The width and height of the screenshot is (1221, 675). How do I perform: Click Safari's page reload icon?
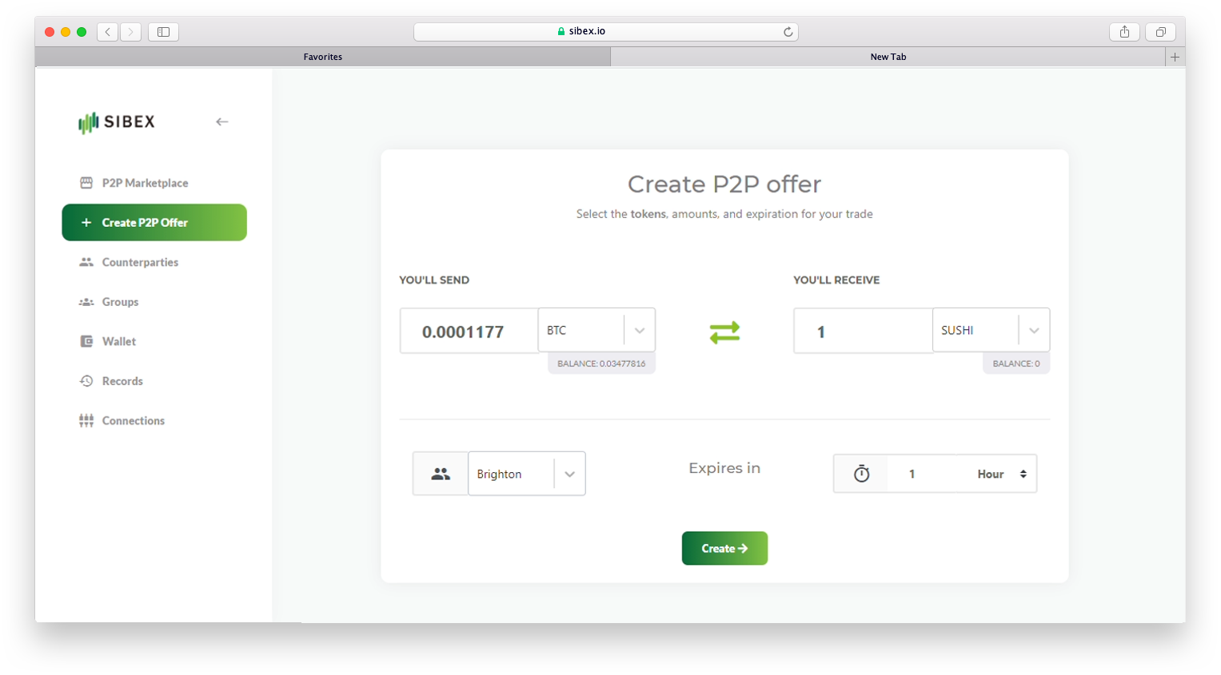pyautogui.click(x=788, y=32)
